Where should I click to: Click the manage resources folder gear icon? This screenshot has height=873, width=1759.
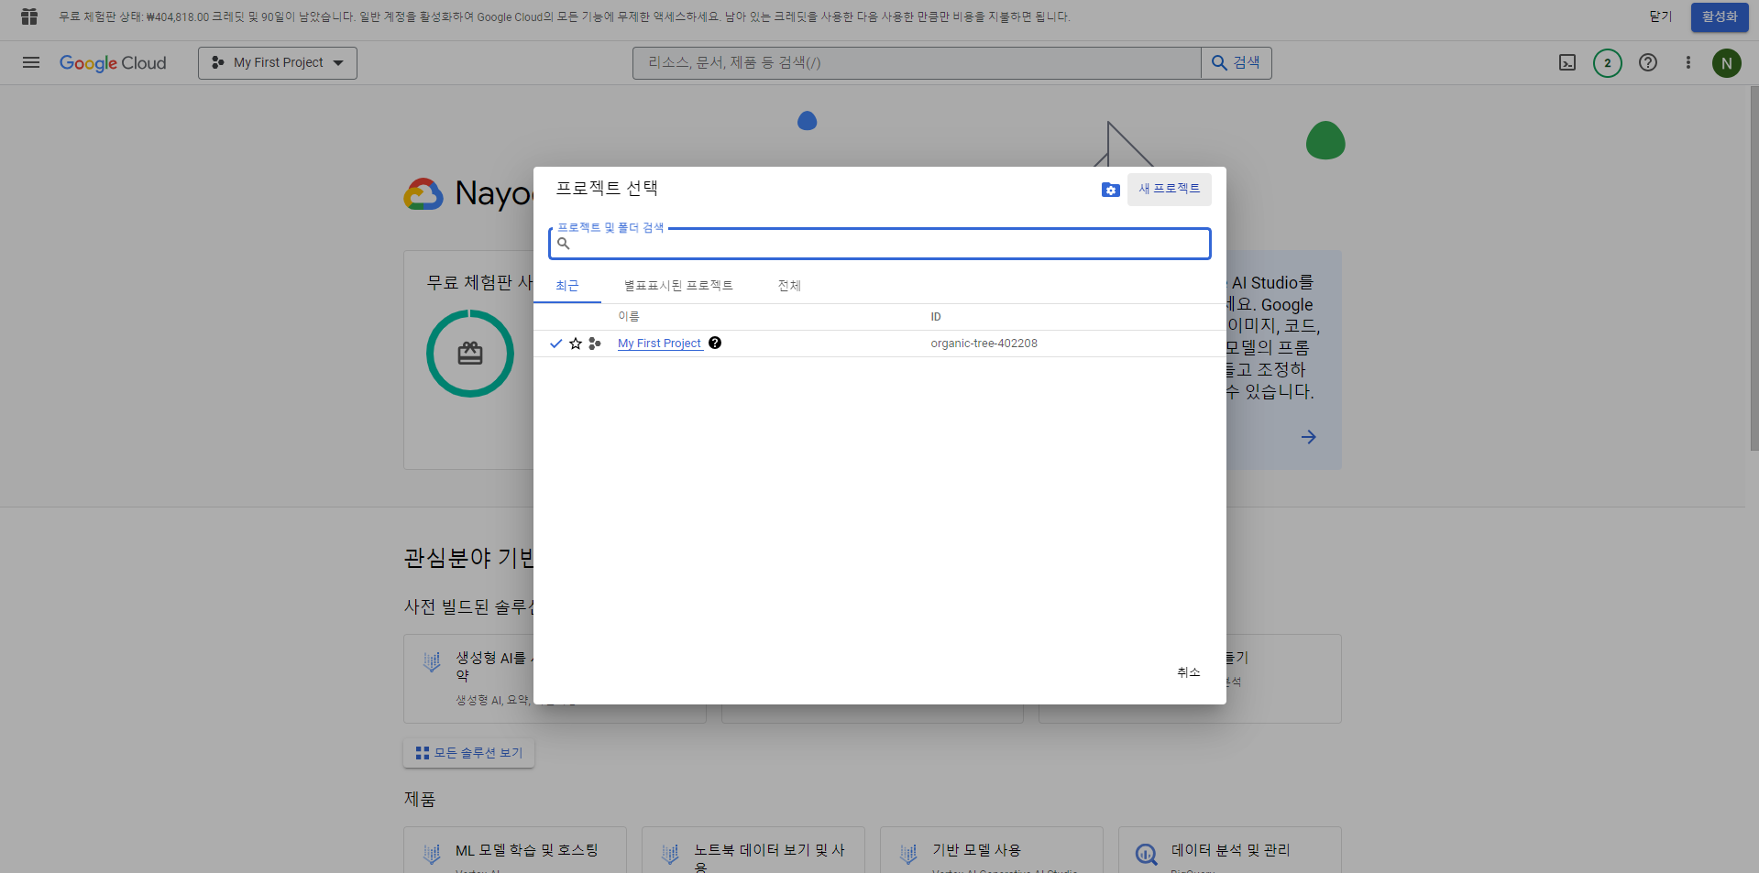click(1111, 190)
